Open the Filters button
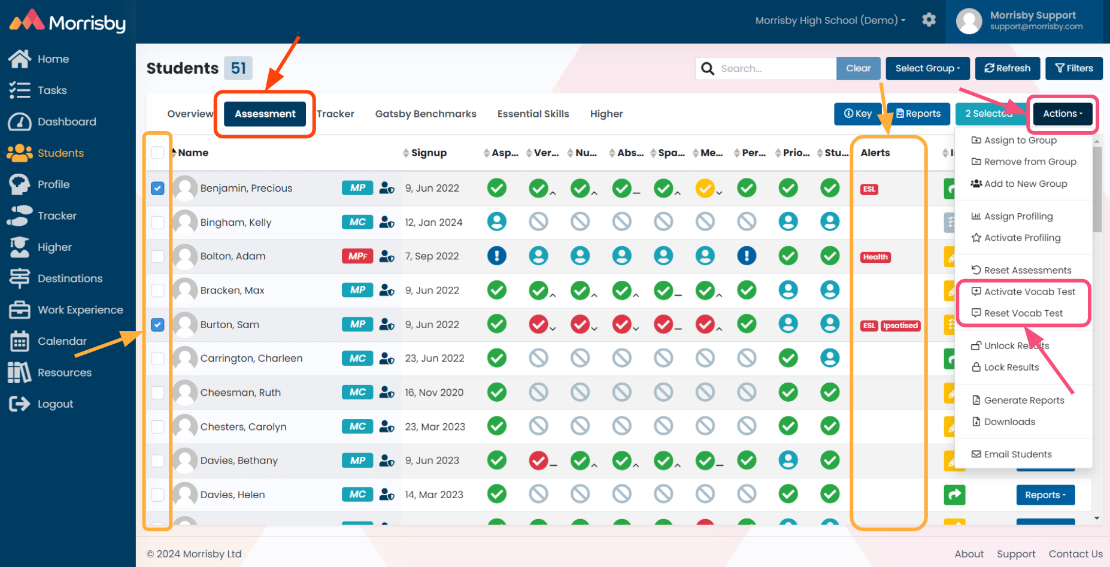This screenshot has width=1110, height=567. [x=1074, y=68]
